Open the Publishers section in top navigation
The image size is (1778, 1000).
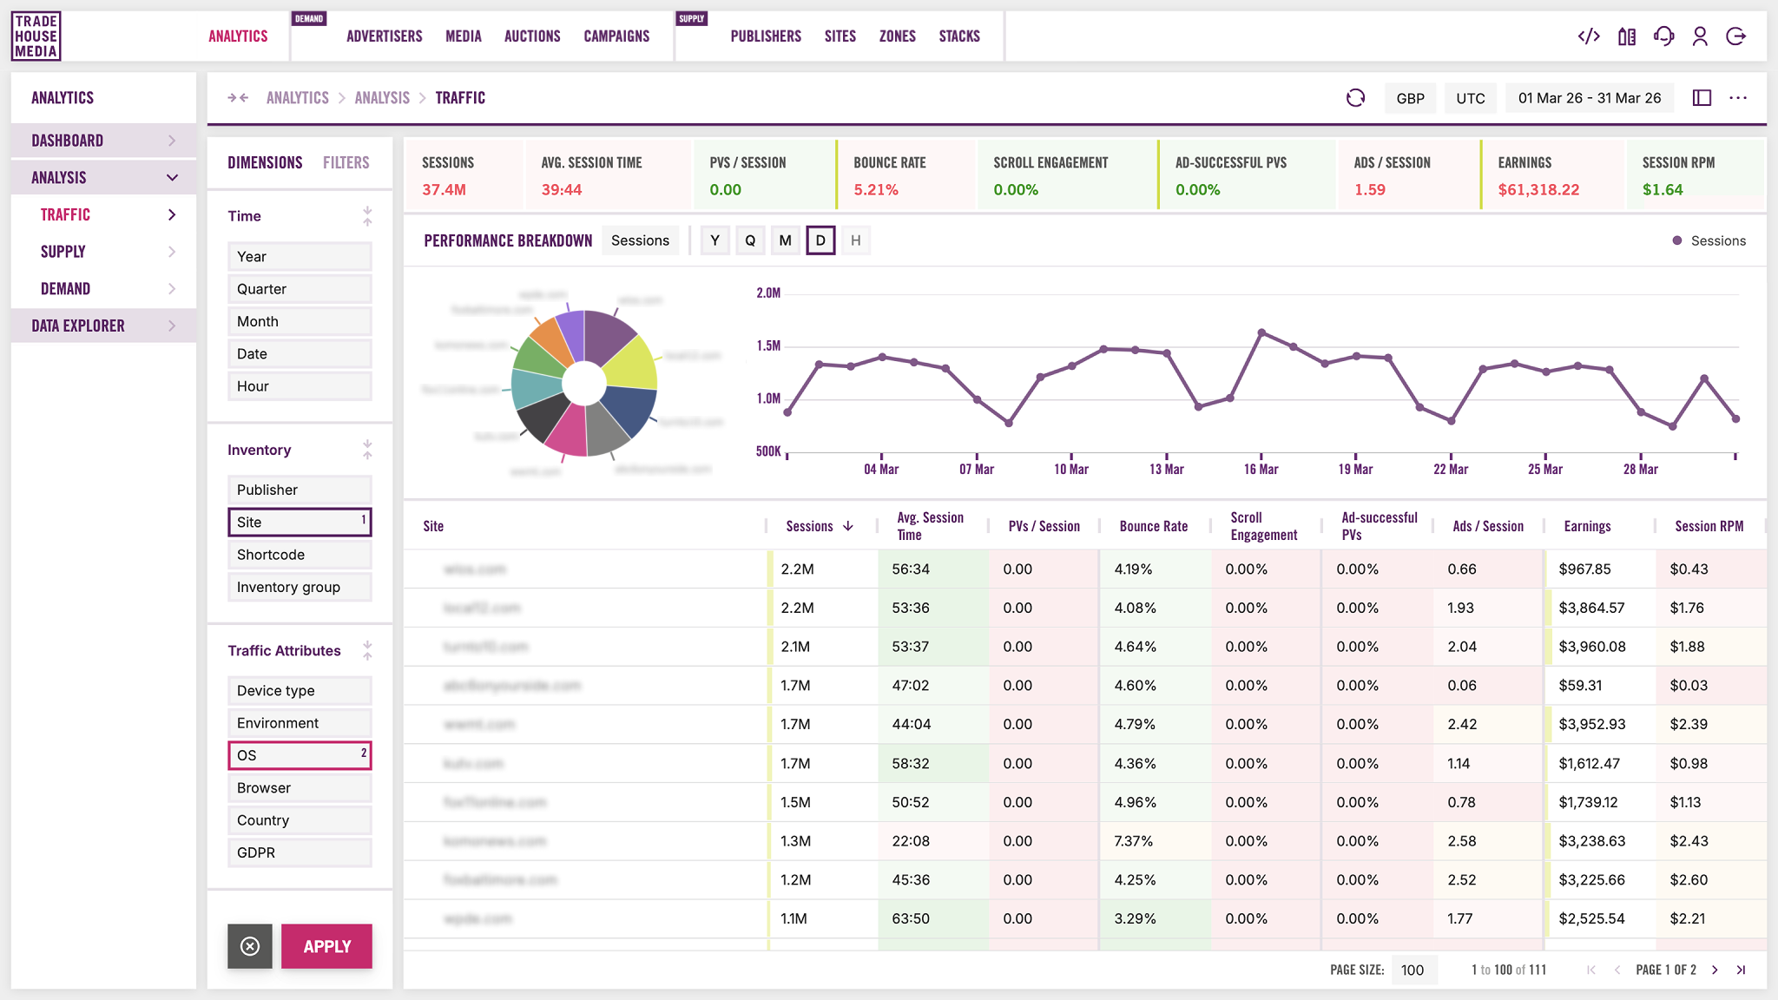[766, 36]
